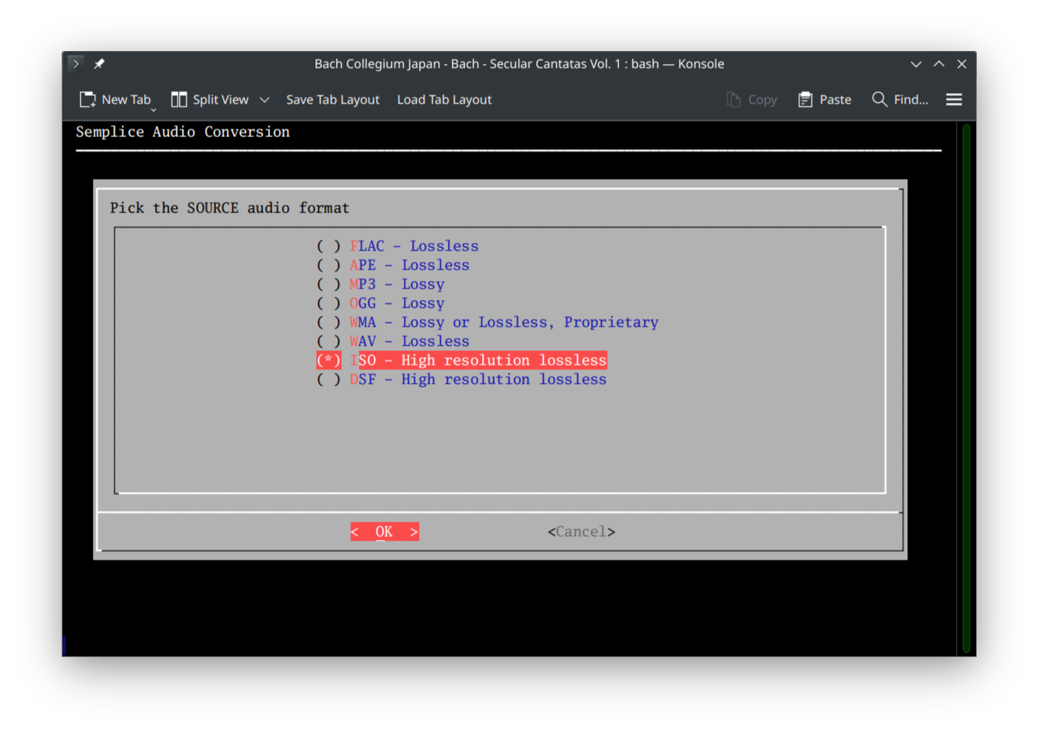Click the pin tab icon in titlebar
The image size is (1040, 731).
tap(99, 63)
